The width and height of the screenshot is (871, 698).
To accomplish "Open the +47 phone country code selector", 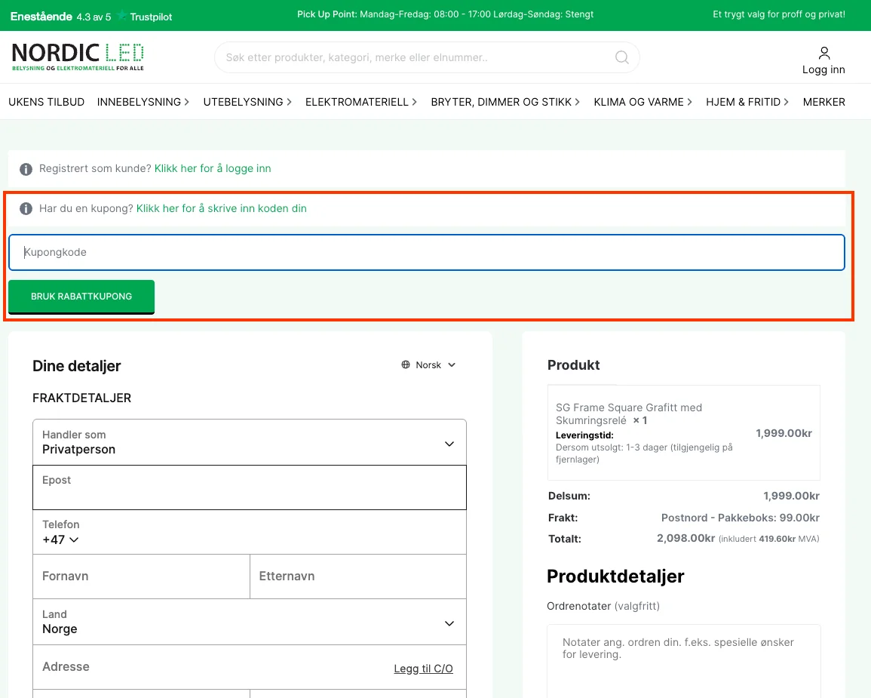I will click(x=60, y=540).
